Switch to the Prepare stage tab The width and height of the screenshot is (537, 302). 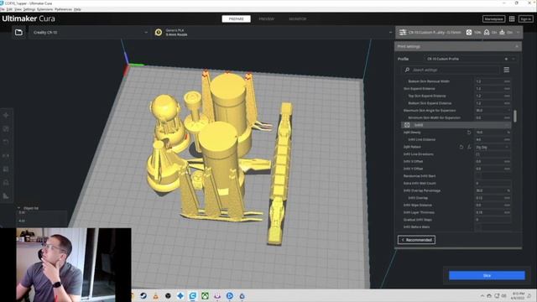(x=236, y=18)
